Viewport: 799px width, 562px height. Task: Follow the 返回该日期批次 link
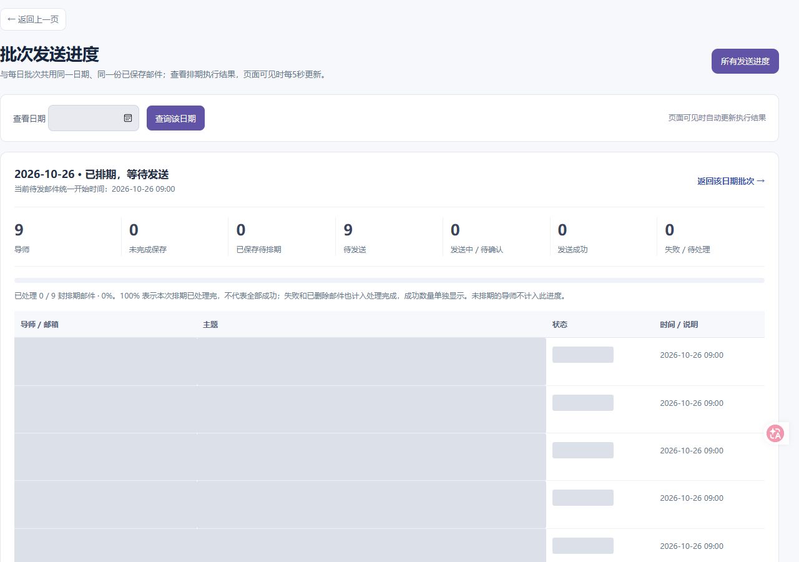click(x=731, y=181)
